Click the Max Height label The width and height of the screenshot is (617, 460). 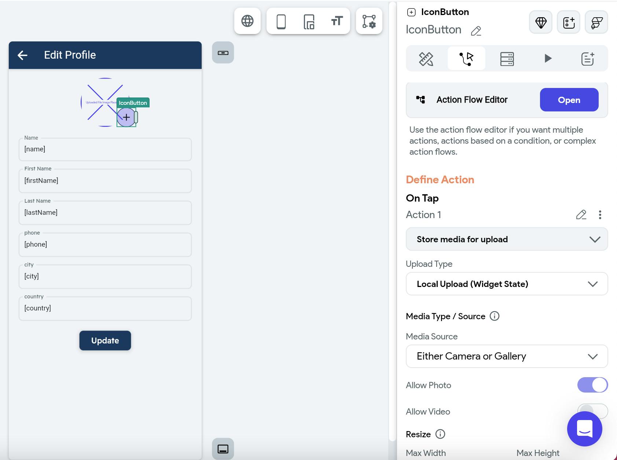538,453
